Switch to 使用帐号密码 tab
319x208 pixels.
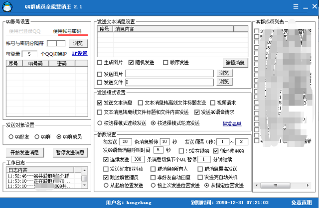pos(67,31)
